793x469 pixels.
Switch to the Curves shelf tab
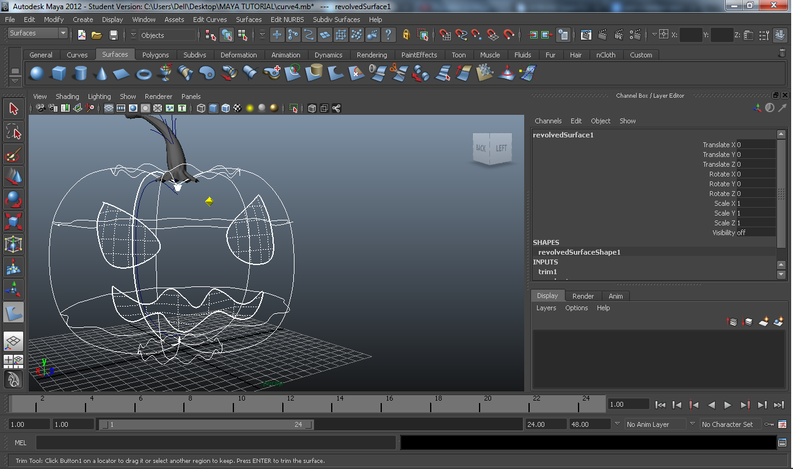[77, 55]
